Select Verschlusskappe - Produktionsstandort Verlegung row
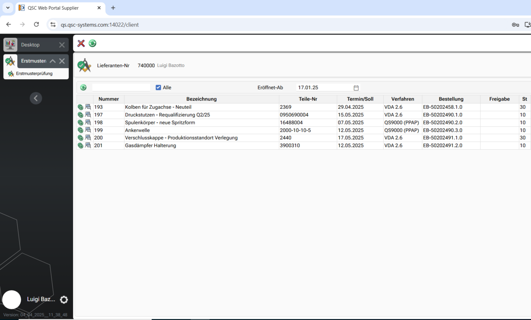Viewport: 531px width, 320px height. 304,138
